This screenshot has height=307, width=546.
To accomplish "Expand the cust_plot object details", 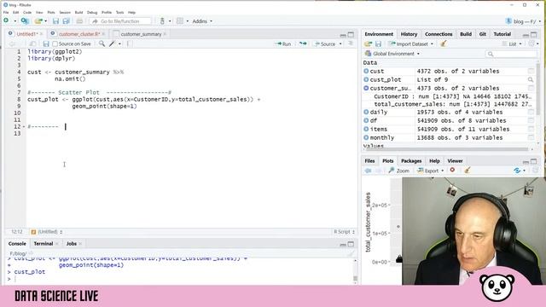I will click(366, 79).
